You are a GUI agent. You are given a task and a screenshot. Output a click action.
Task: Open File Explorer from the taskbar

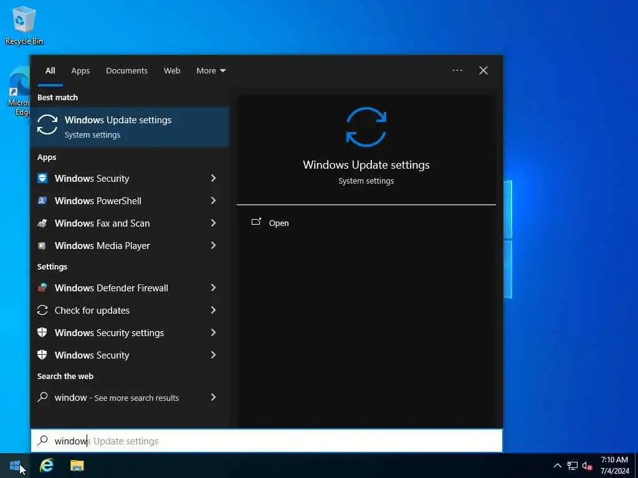77,465
